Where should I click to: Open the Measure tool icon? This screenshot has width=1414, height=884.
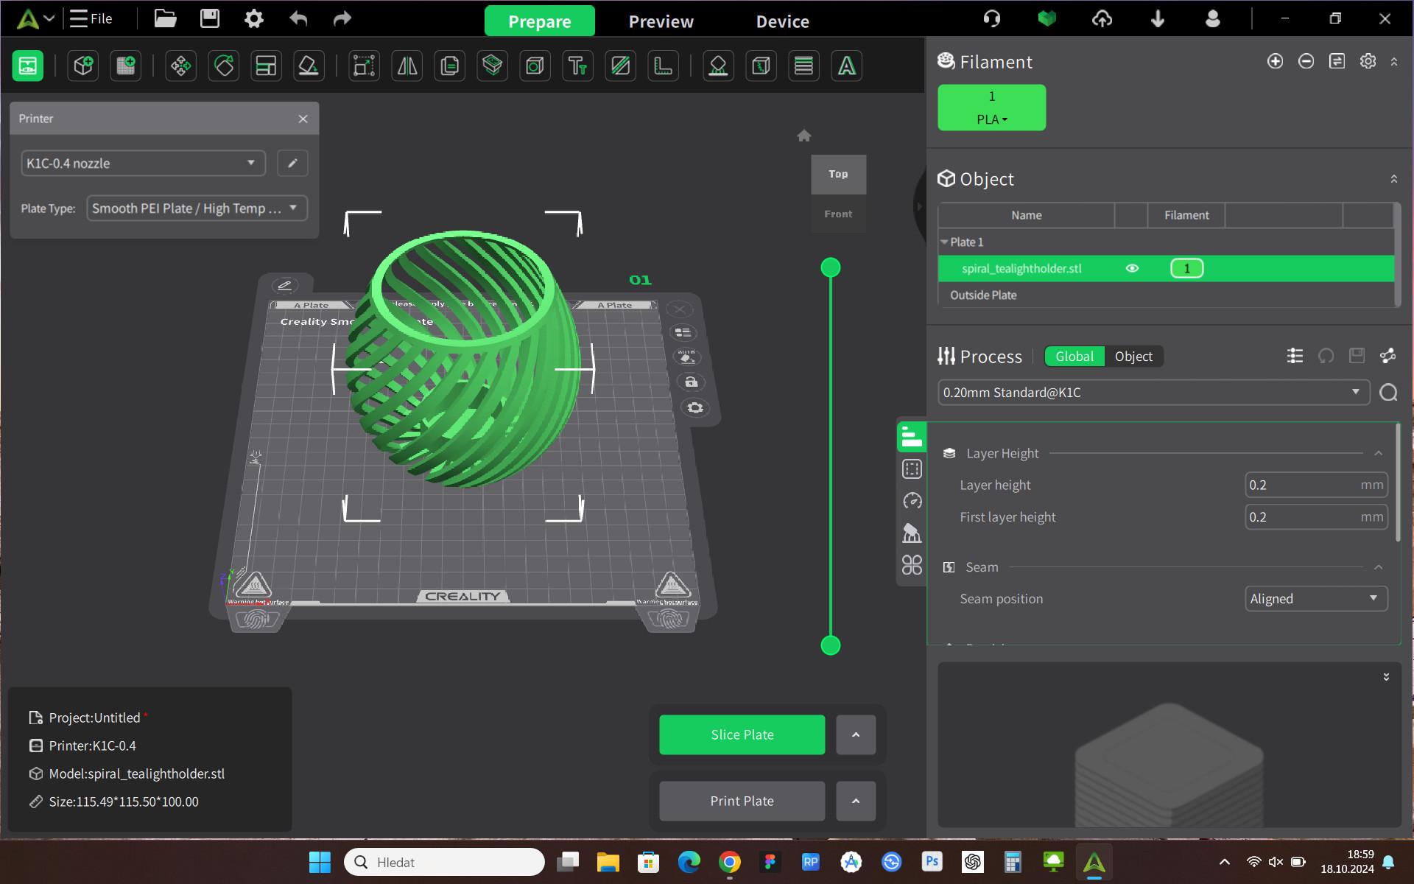[x=663, y=66]
